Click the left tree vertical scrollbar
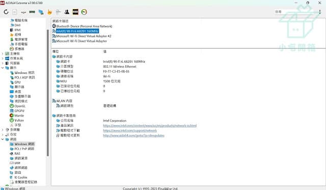Image resolution: width=326 pixels, height=190 pixels. (x=48, y=93)
